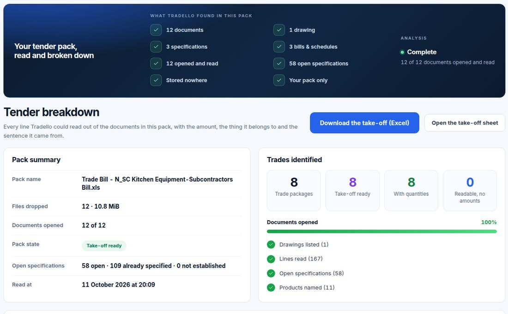
Task: Click the "12 of 12" documents opened value
Action: pos(94,225)
